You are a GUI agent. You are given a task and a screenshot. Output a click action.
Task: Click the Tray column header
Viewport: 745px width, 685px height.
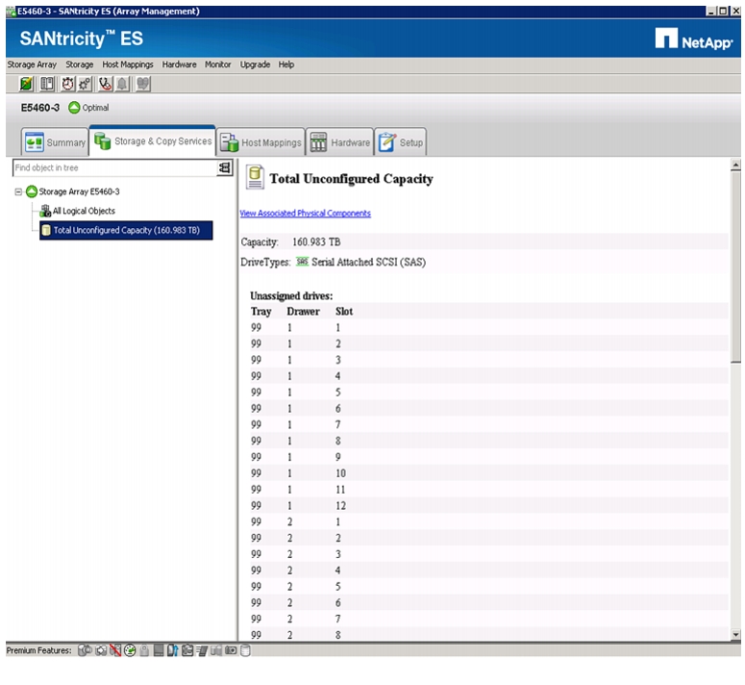pos(261,312)
